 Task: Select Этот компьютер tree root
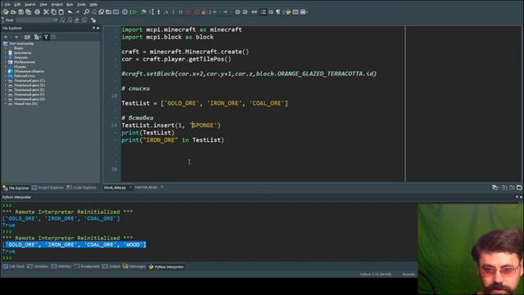21,43
